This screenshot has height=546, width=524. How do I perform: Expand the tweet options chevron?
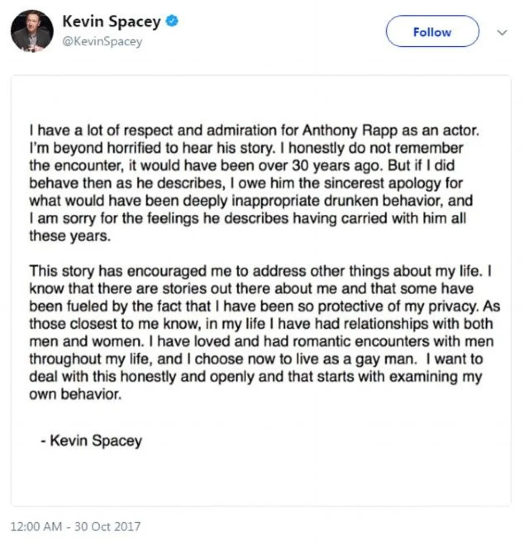[503, 33]
